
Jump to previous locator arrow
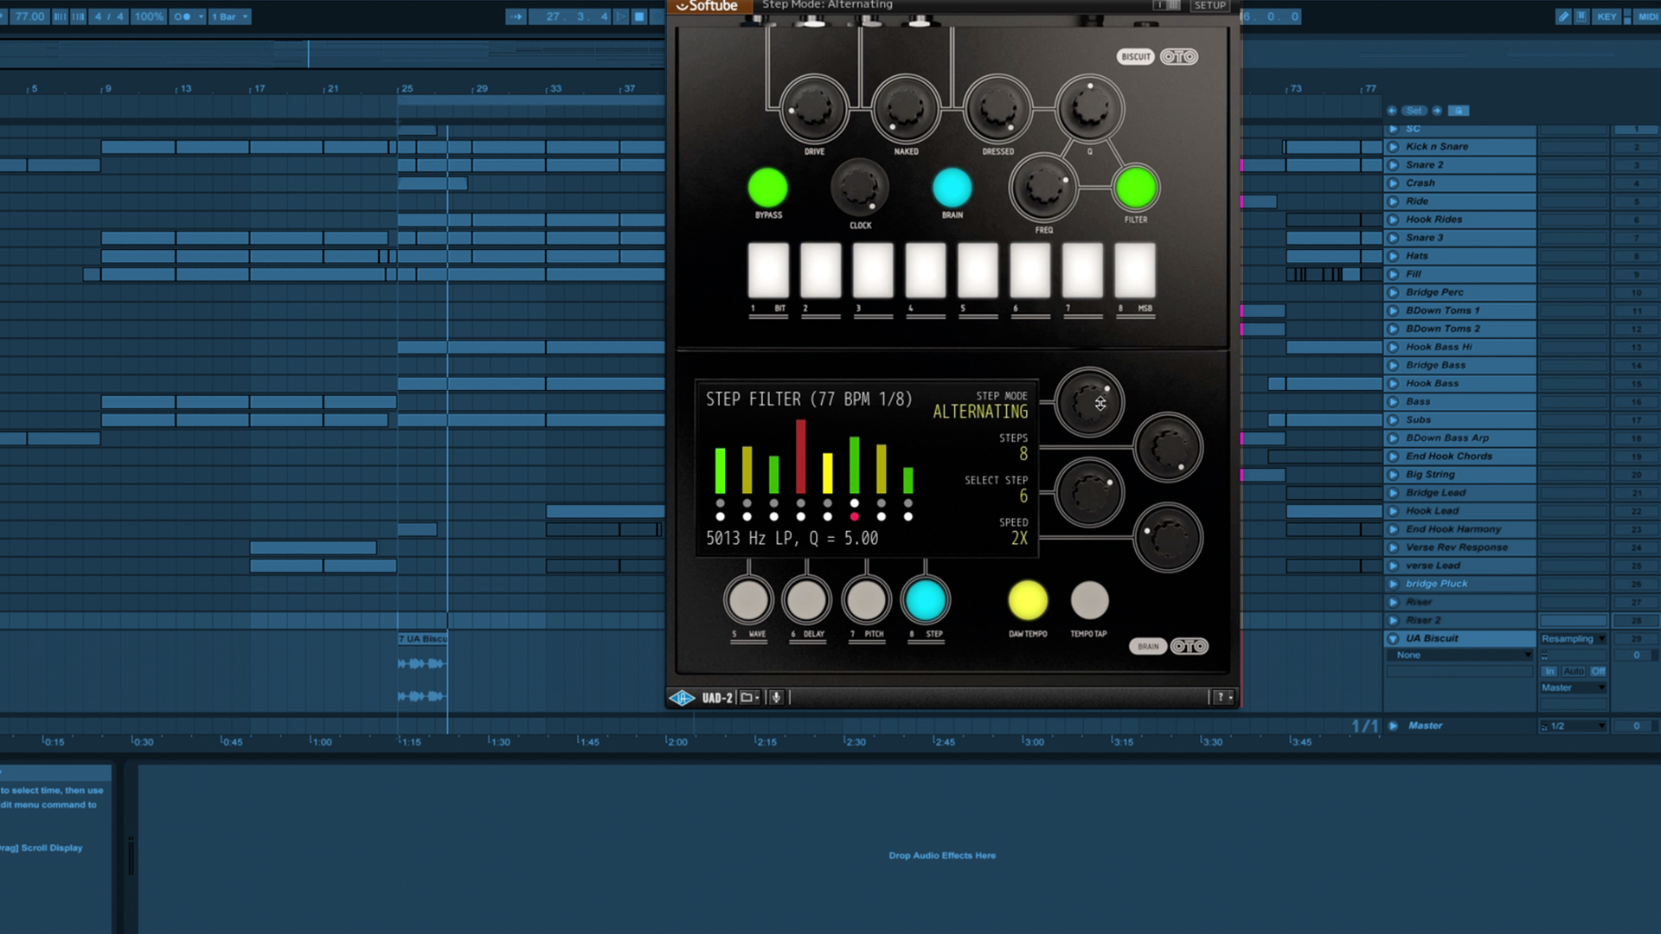pyautogui.click(x=1392, y=111)
